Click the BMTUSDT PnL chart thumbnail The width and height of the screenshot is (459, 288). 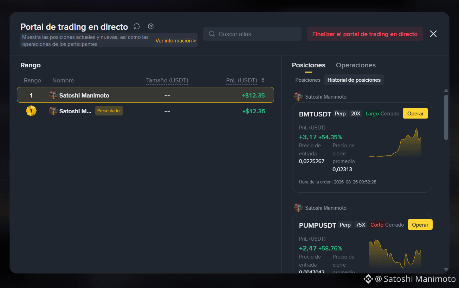[395, 143]
